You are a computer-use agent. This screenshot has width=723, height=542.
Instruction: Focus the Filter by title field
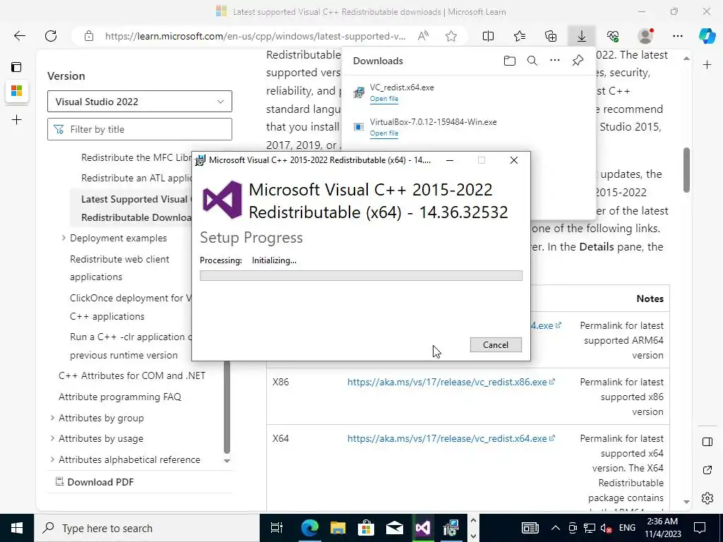tap(140, 130)
